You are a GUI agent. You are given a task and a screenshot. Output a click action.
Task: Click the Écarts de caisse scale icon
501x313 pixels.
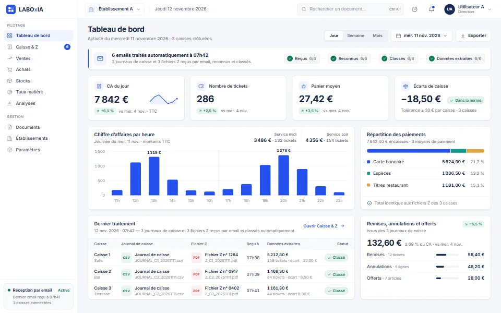pyautogui.click(x=405, y=86)
